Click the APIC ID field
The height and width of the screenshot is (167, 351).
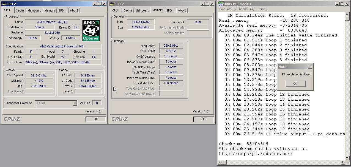point(97,103)
